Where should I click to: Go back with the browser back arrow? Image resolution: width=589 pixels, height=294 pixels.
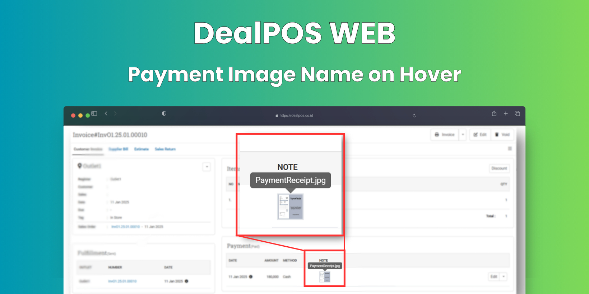(x=106, y=114)
